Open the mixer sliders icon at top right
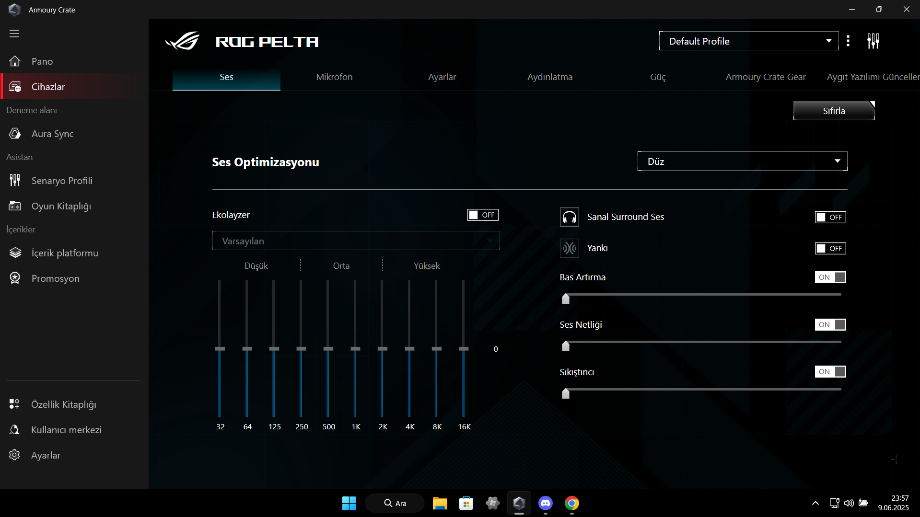This screenshot has width=920, height=517. click(873, 41)
